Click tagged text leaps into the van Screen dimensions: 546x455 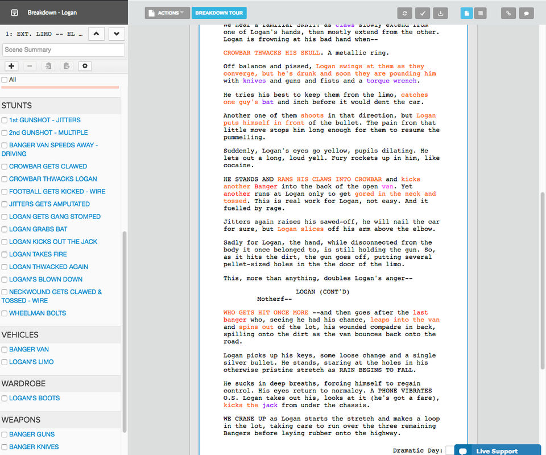click(405, 320)
